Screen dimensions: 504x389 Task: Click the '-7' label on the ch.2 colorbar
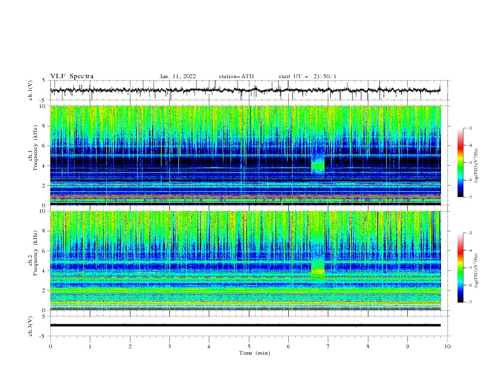pyautogui.click(x=470, y=302)
